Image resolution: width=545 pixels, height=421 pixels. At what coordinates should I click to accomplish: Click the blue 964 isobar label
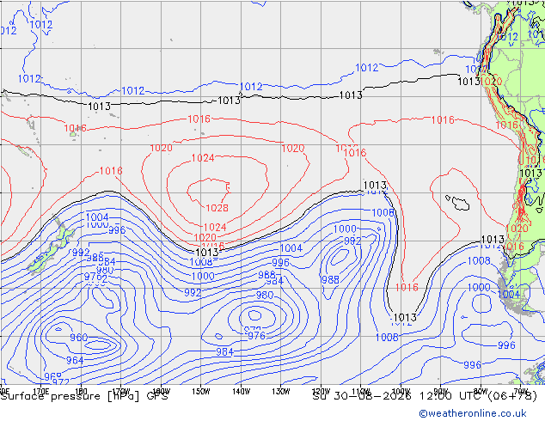(75, 361)
